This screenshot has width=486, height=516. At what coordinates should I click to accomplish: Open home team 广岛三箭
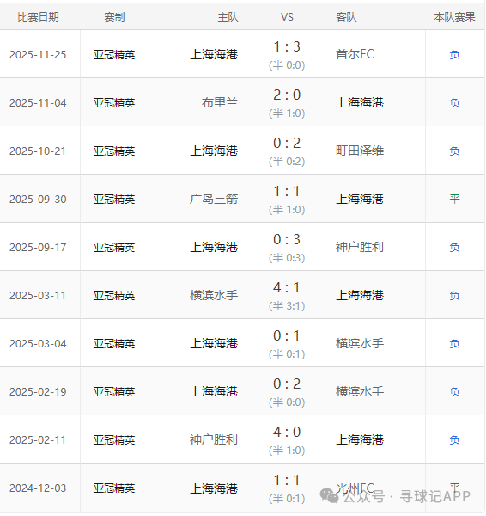[x=214, y=199]
